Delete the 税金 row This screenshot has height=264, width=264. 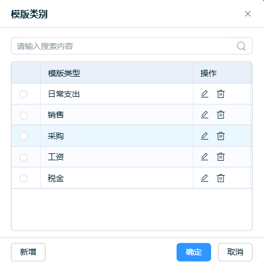coord(221,178)
